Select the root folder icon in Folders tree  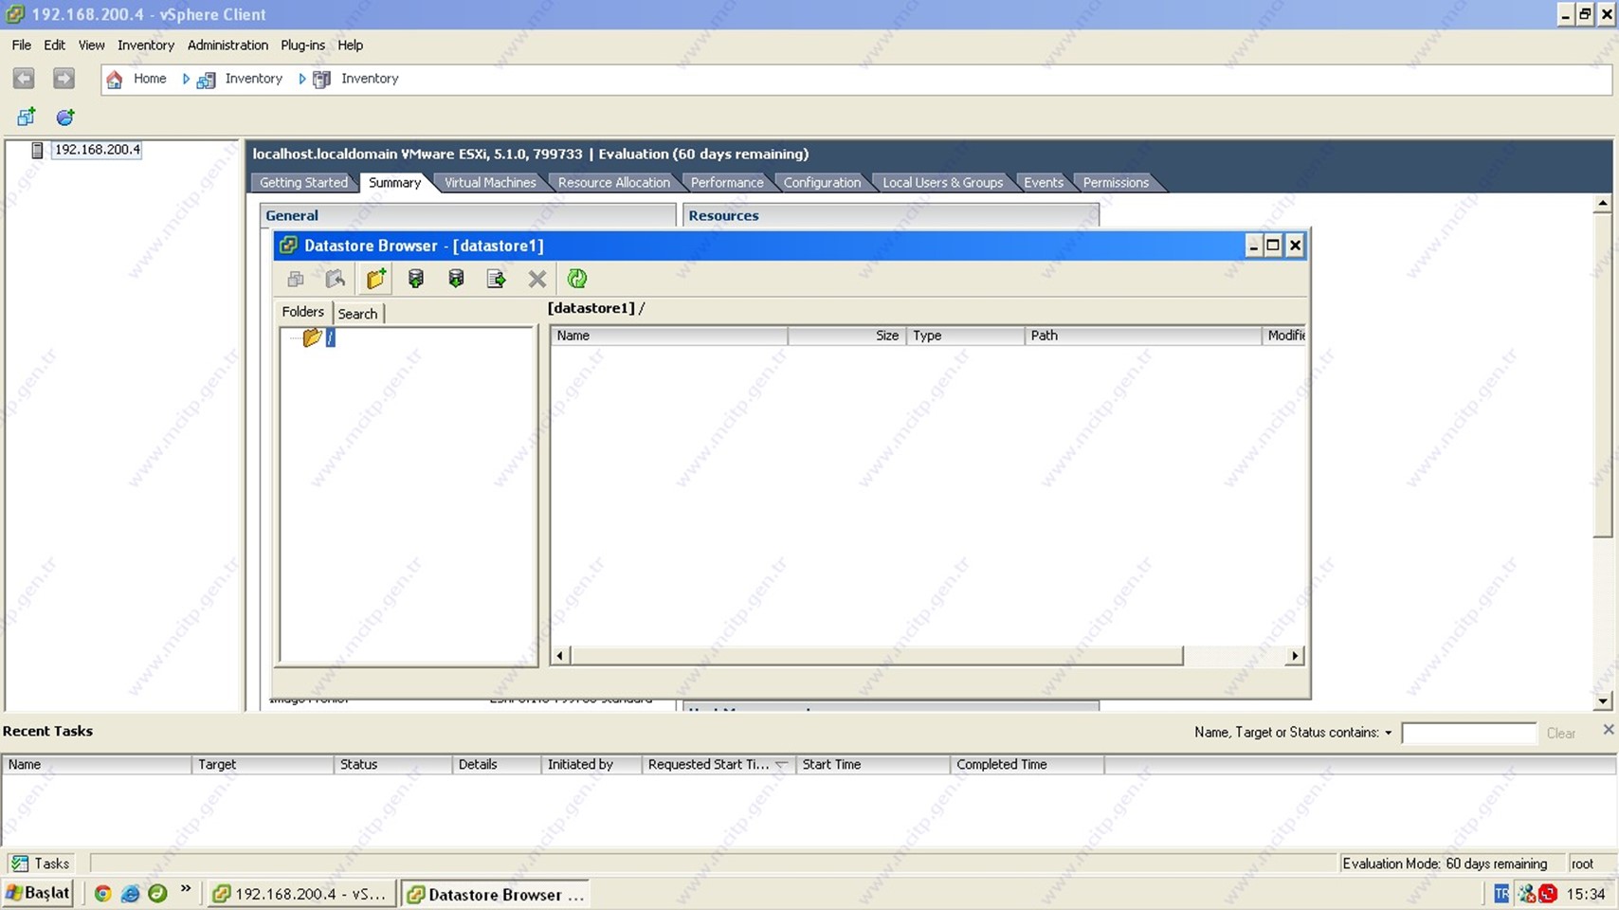pos(312,337)
